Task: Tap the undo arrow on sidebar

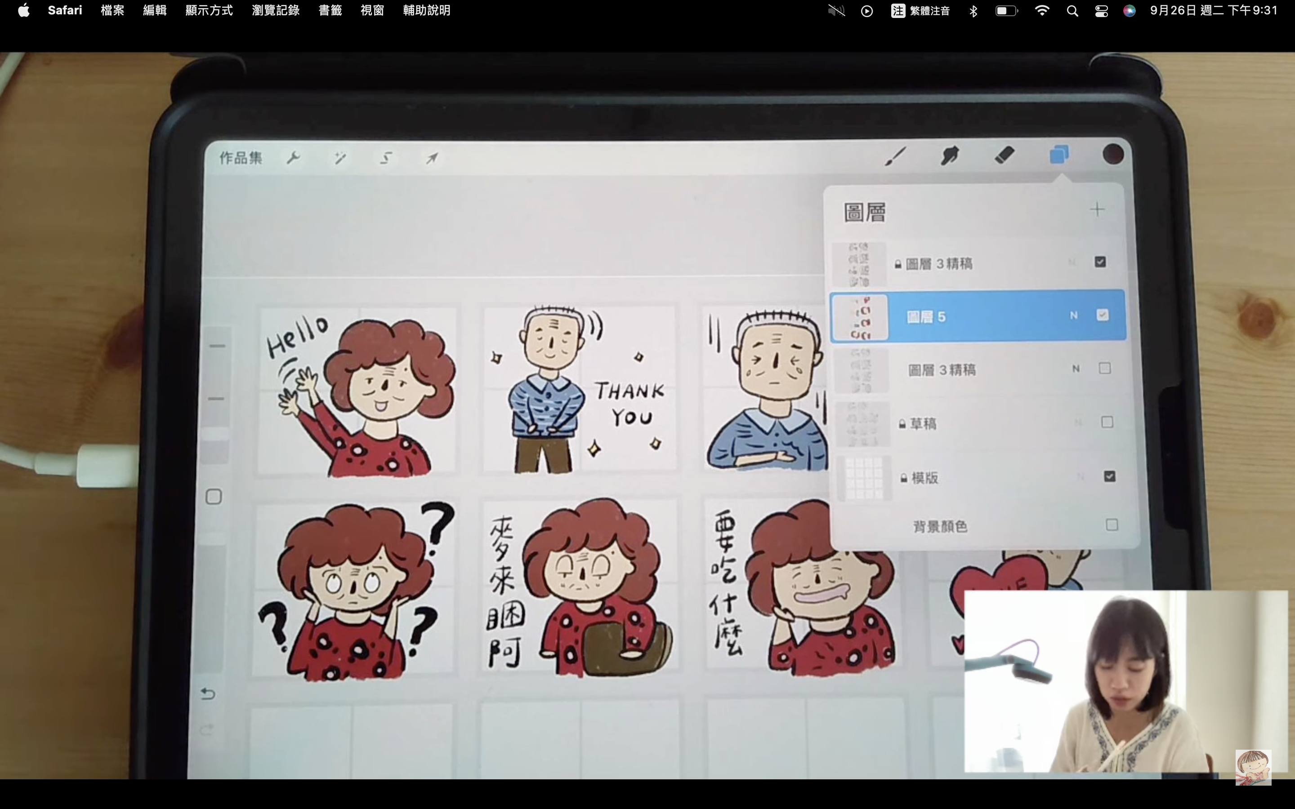Action: (208, 694)
